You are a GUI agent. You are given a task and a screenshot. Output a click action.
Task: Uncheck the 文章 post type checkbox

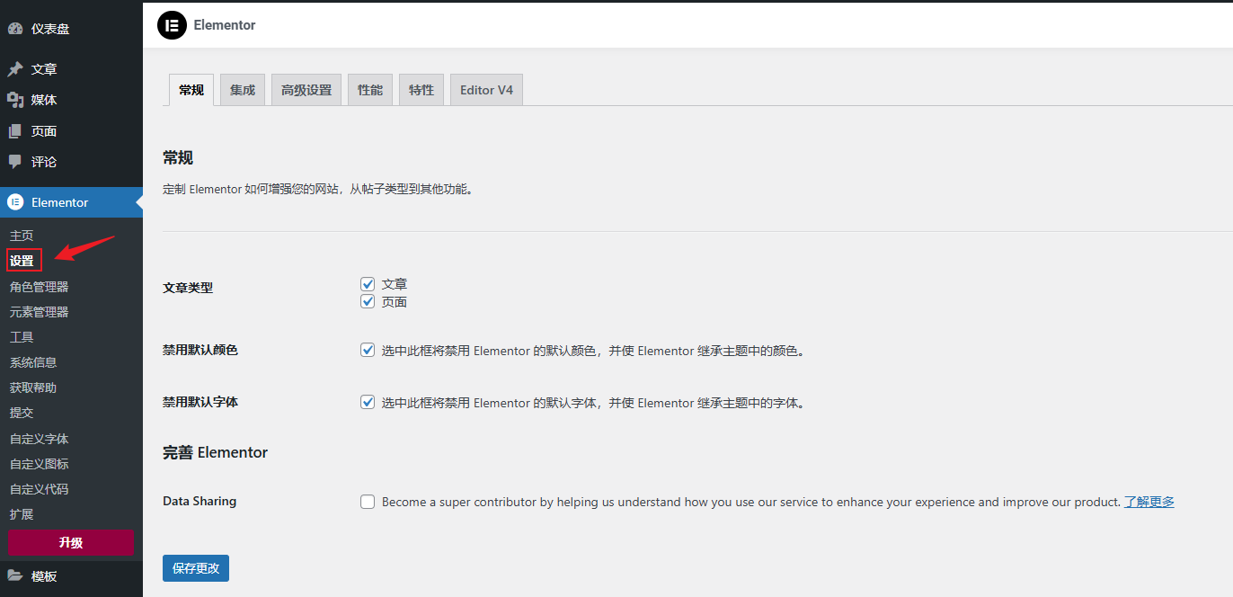368,284
